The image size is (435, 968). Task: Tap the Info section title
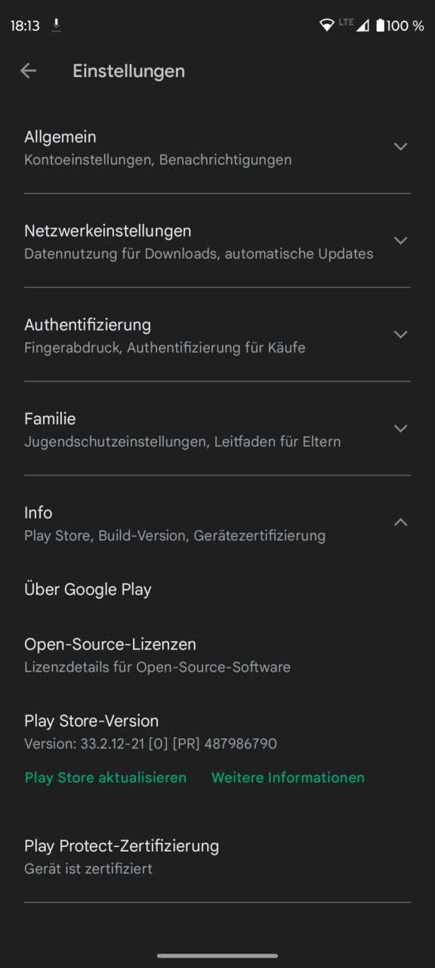click(x=39, y=512)
